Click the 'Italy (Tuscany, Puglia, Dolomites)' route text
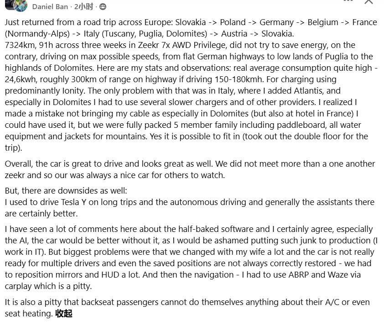 (x=145, y=34)
